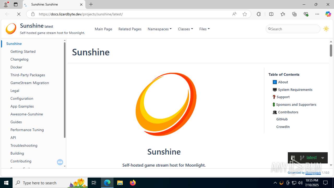Screen dimensions: 334x188
Task: Open File Explorer from the taskbar
Action: click(x=120, y=183)
